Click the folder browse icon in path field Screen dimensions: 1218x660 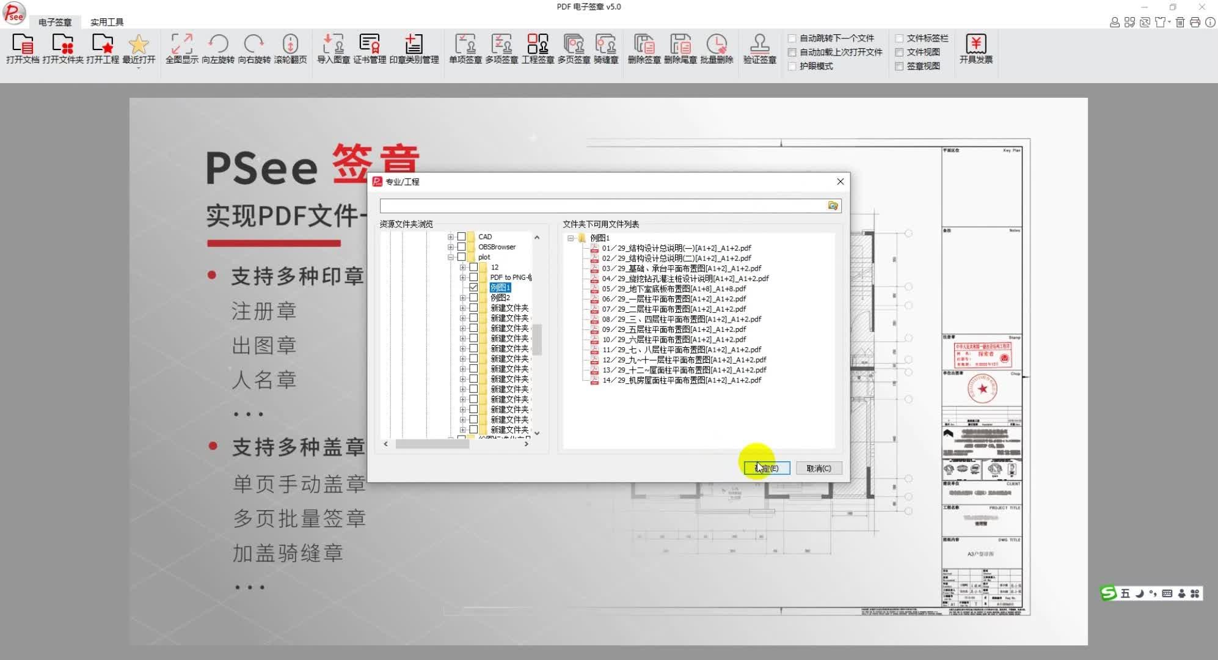833,206
